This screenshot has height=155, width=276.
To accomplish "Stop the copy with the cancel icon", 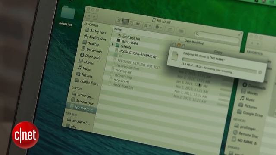I will click(260, 72).
